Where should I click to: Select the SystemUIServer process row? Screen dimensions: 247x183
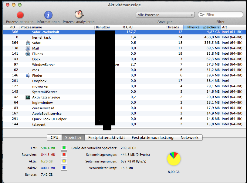[x=125, y=92]
